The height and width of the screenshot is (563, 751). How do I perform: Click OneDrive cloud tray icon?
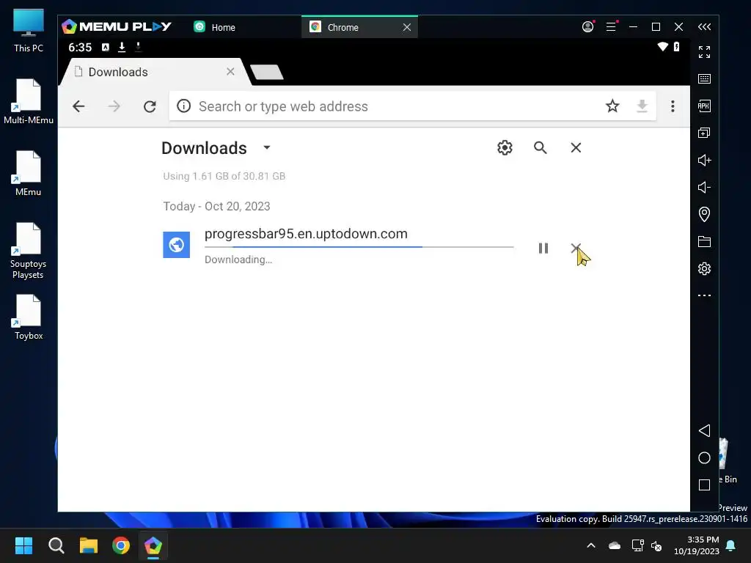pyautogui.click(x=615, y=545)
